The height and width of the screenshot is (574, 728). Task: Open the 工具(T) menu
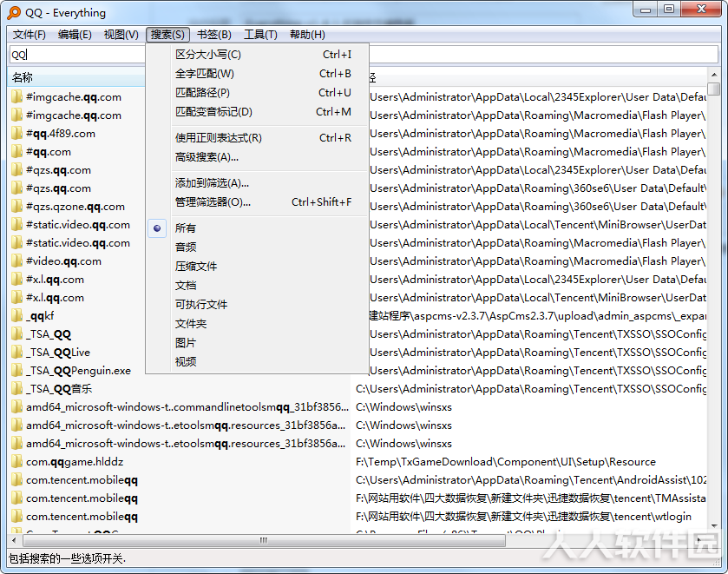coord(260,35)
